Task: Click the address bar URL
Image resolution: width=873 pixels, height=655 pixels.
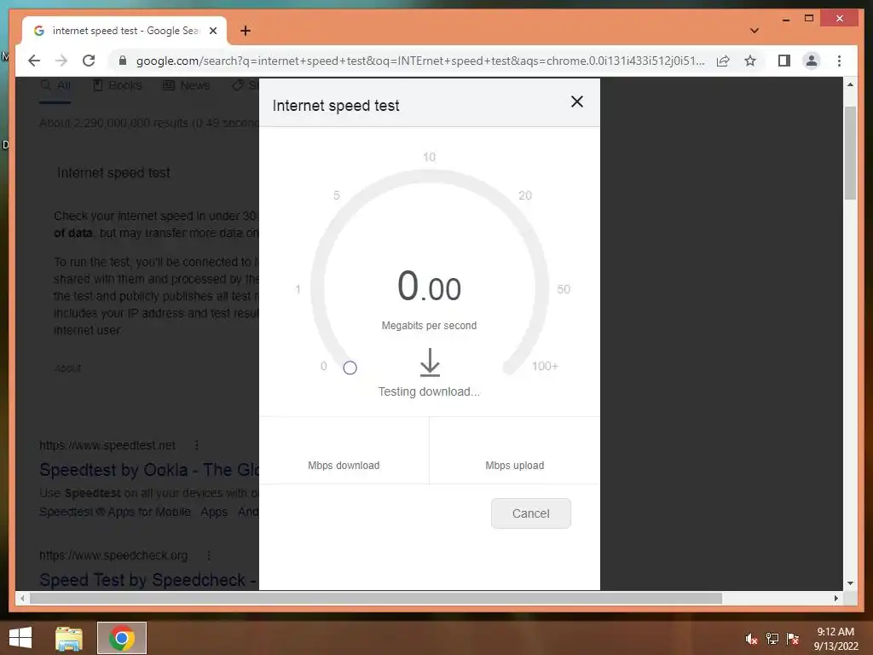Action: coord(420,61)
